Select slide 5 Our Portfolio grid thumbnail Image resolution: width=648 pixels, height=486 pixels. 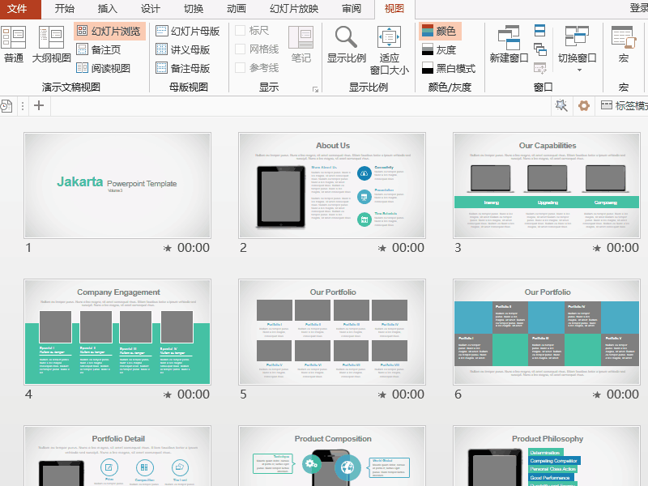click(332, 332)
